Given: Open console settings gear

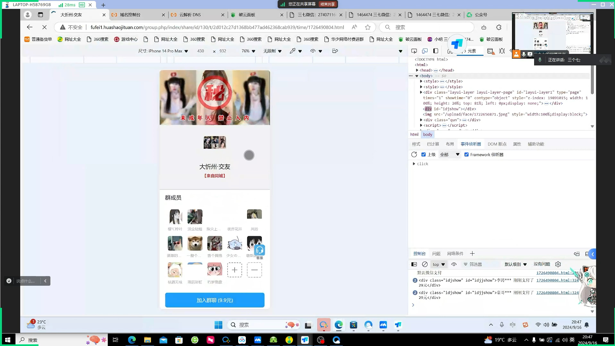Looking at the screenshot, I should (x=558, y=264).
